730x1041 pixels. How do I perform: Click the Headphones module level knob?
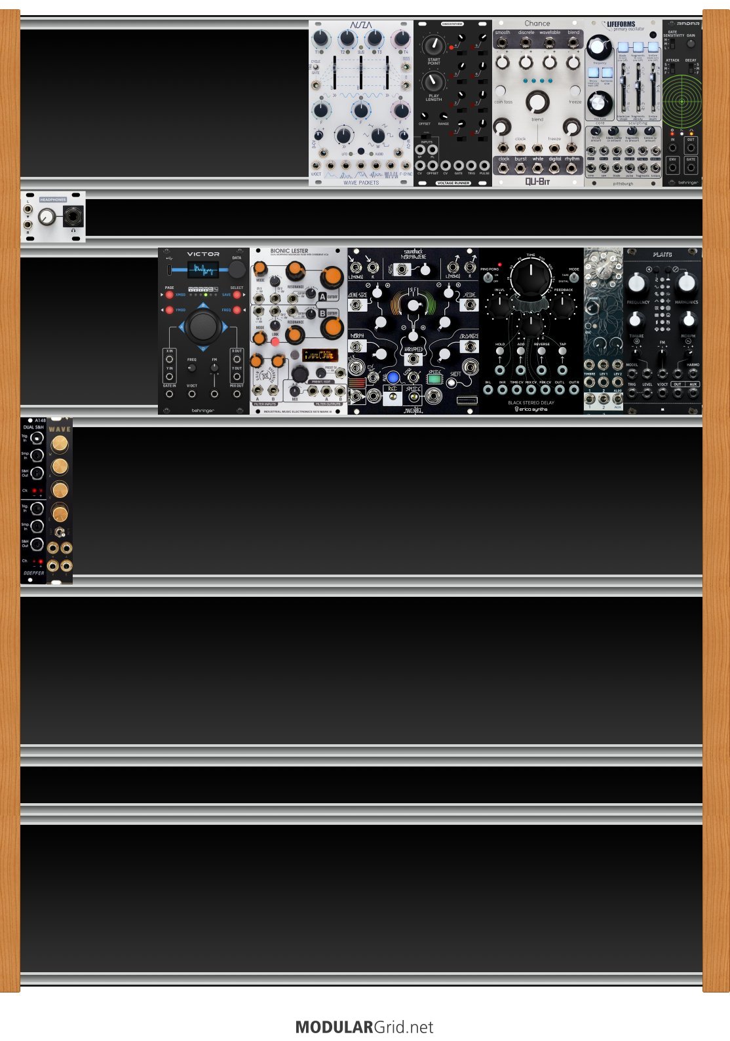[46, 217]
